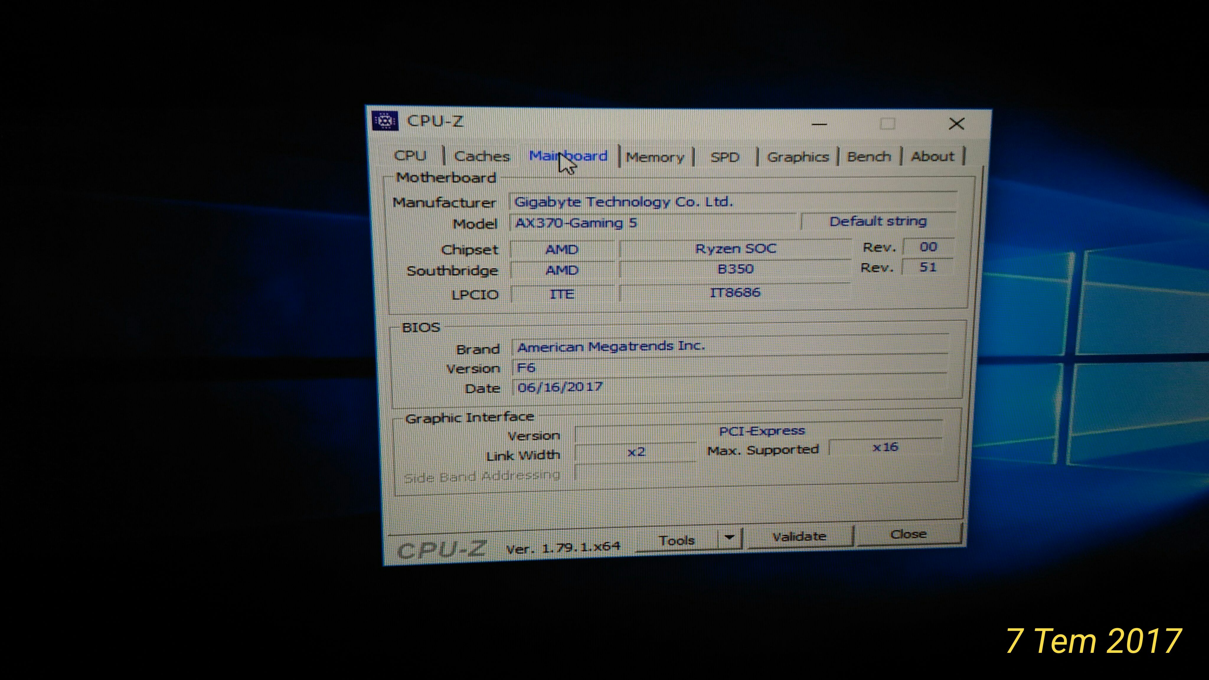Click the CPU-Z app icon in title bar

[x=385, y=121]
